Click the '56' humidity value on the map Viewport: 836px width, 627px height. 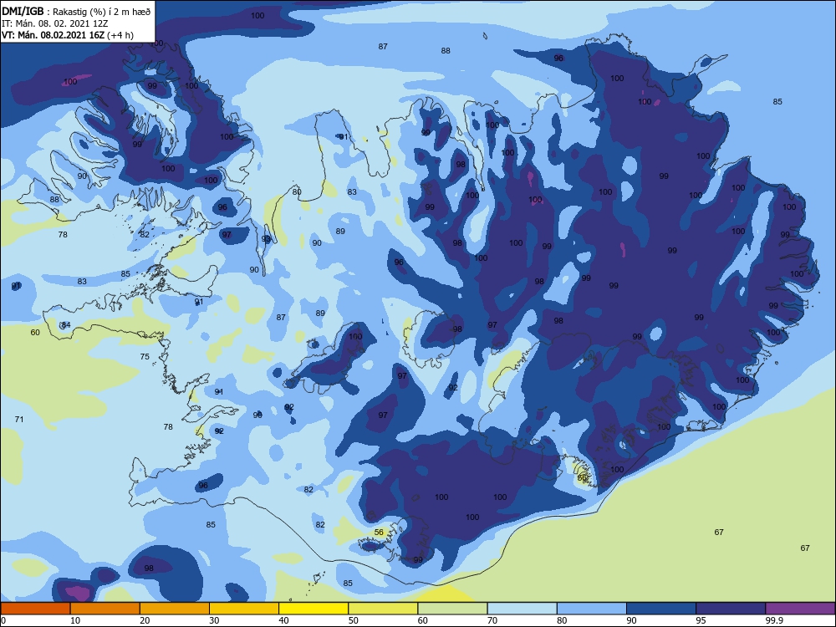(x=379, y=532)
